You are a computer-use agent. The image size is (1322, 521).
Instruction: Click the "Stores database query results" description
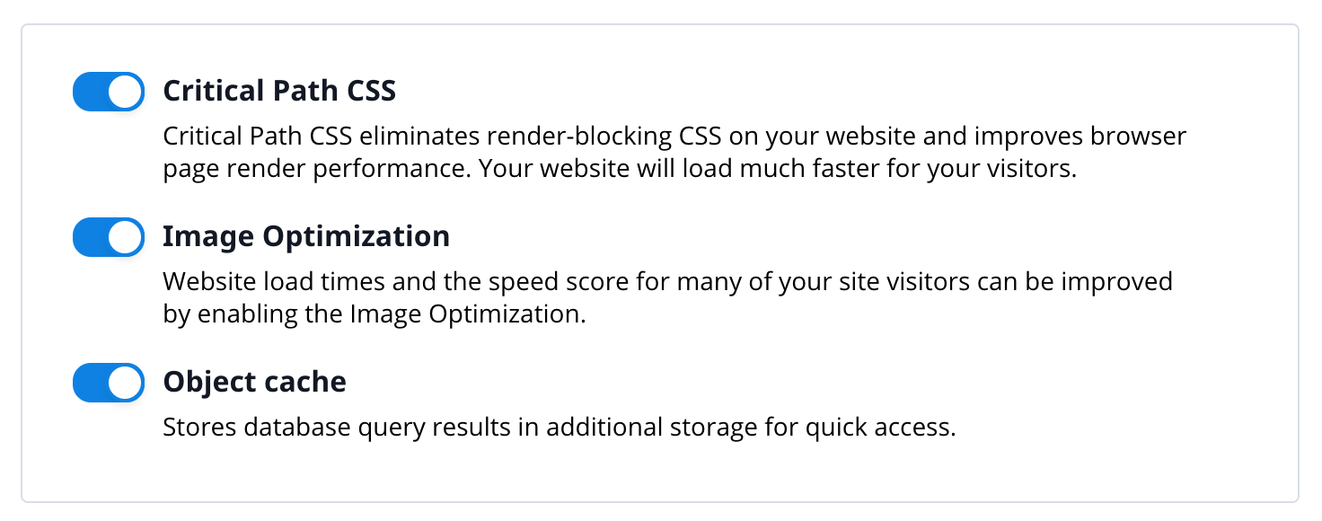point(559,428)
